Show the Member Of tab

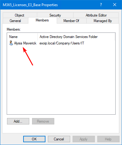[71, 21]
